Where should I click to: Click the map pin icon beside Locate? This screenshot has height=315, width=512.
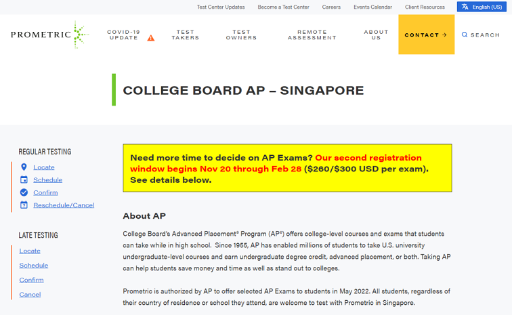(x=24, y=167)
